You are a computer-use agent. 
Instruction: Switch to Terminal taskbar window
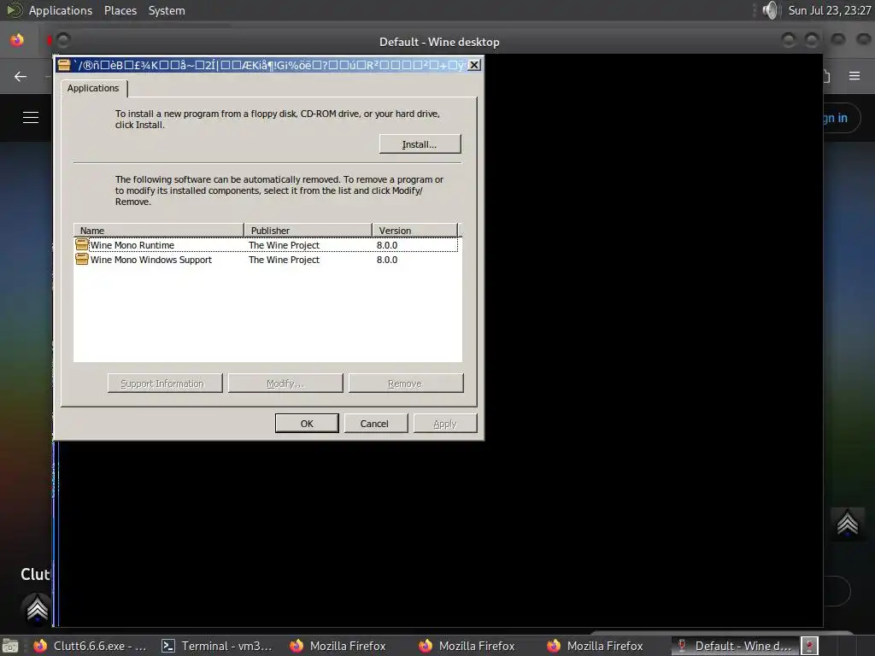pos(217,646)
